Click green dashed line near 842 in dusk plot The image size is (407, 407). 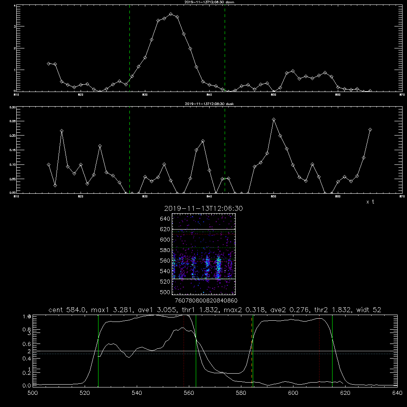225,150
